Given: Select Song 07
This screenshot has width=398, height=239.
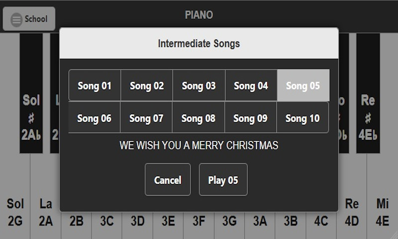Looking at the screenshot, I should [146, 119].
